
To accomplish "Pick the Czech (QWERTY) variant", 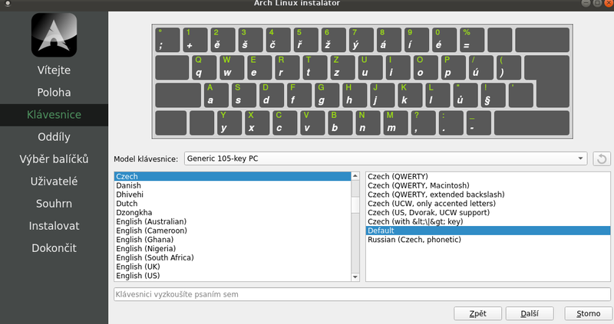I will [x=398, y=176].
